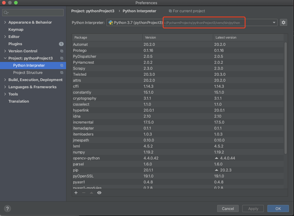Select the Protego package row
The height and width of the screenshot is (216, 294).
(x=178, y=51)
